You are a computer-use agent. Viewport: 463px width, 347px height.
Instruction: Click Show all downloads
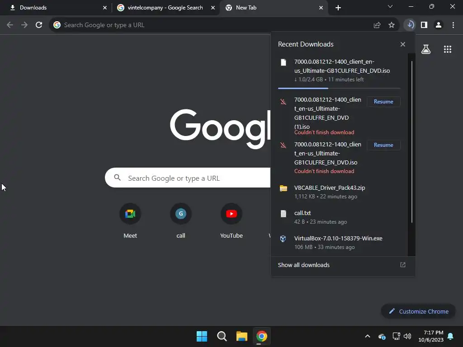coord(303,265)
